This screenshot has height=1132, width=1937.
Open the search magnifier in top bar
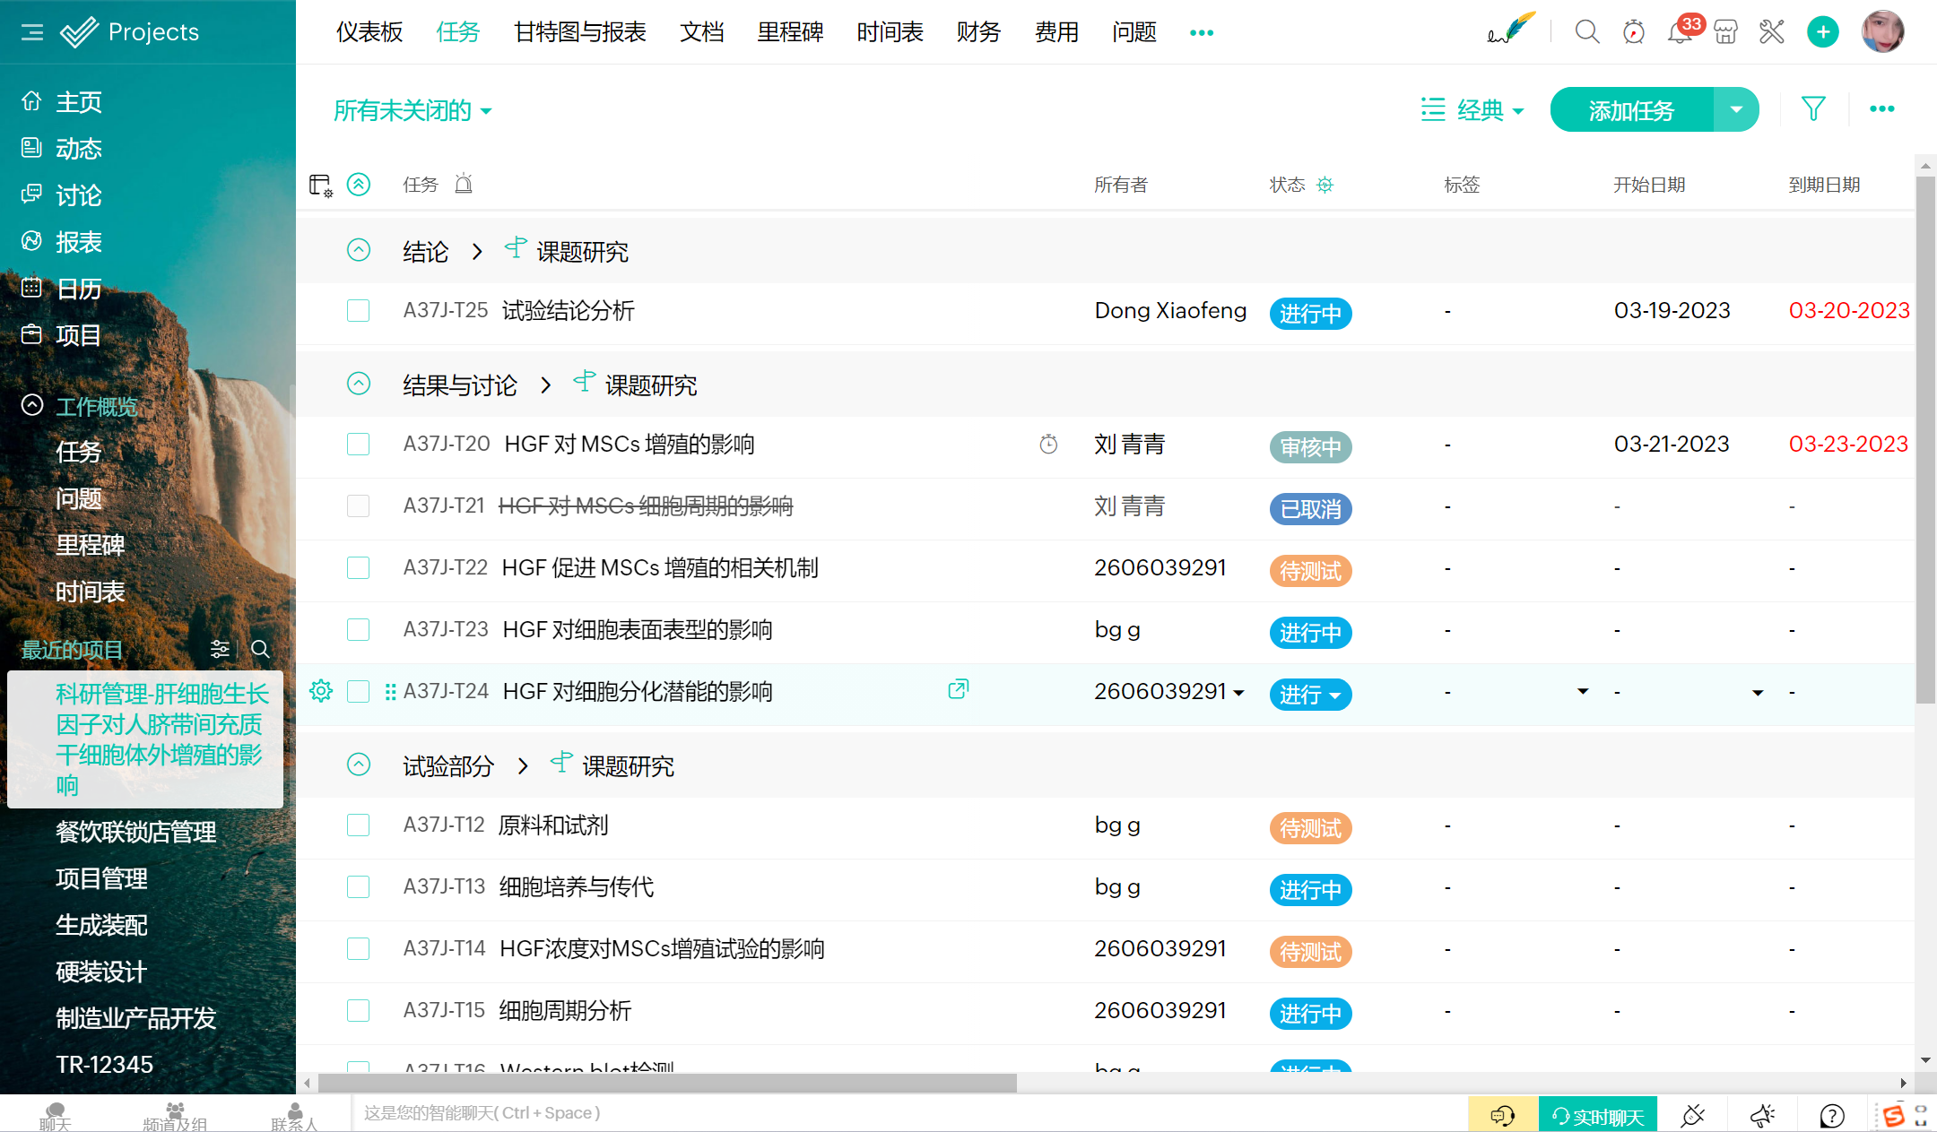click(x=1586, y=32)
